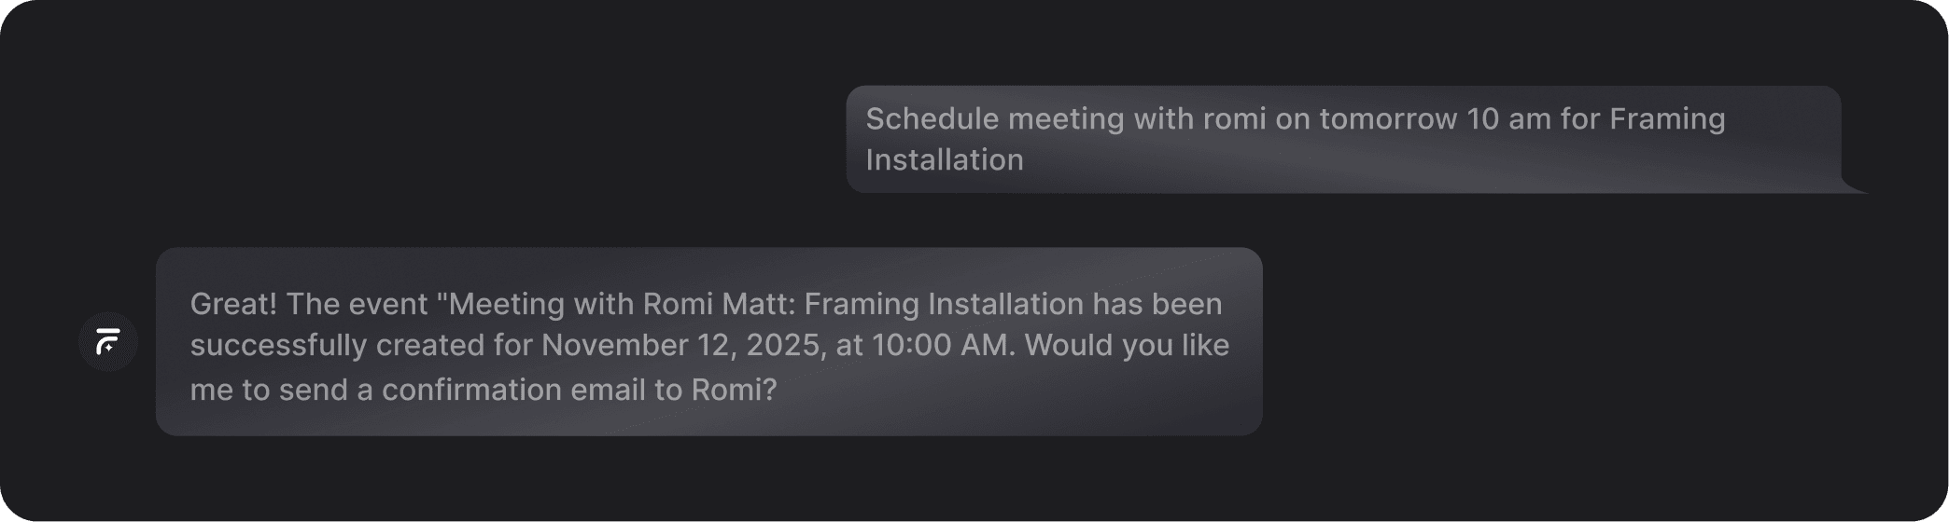Click the date November 12, 2025
This screenshot has height=522, width=1949.
[681, 345]
